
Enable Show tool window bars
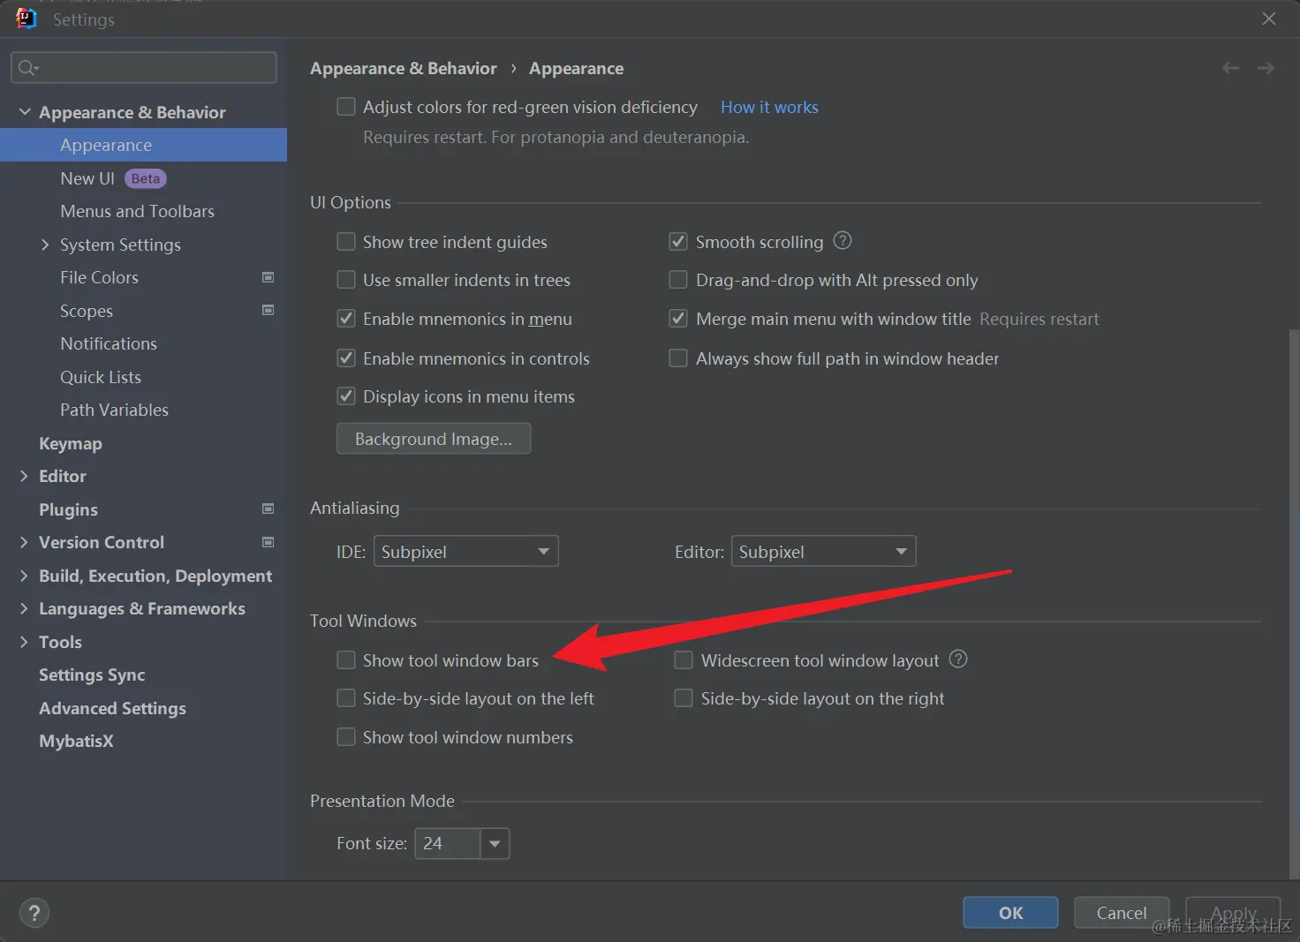[x=346, y=660]
